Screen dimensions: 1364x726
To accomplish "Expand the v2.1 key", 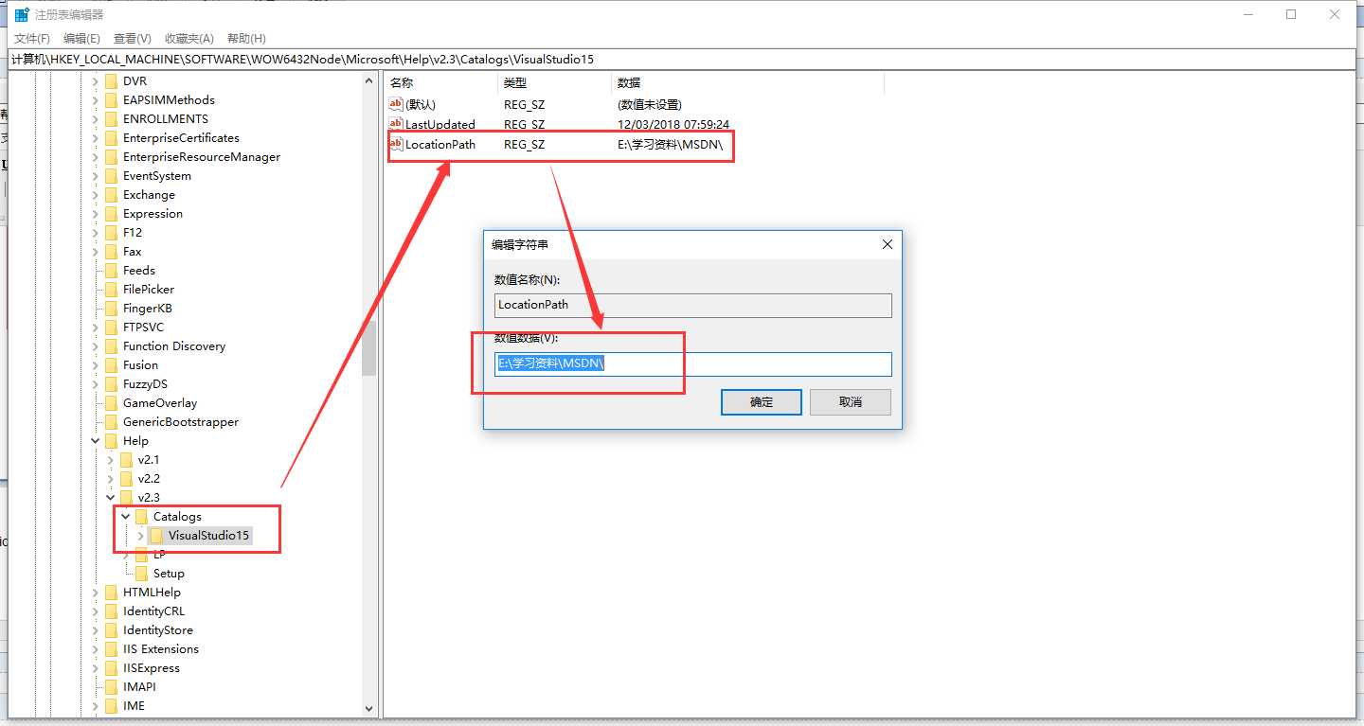I will click(111, 460).
